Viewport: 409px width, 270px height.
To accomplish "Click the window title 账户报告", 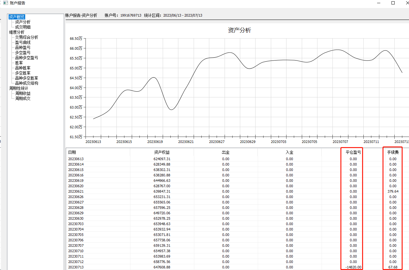I will [x=18, y=3].
